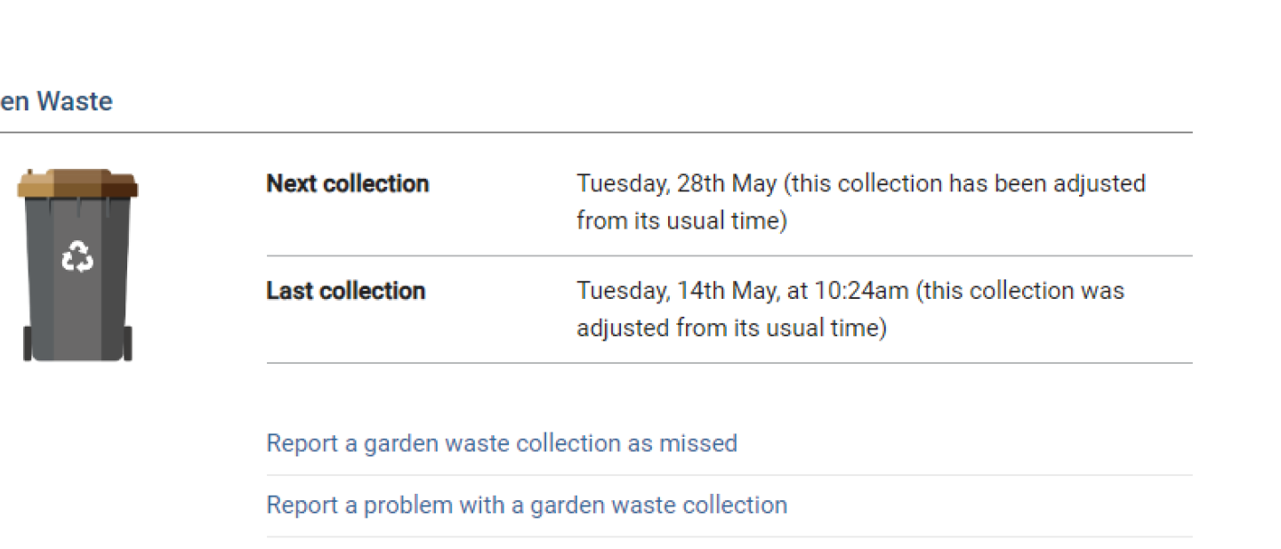
Task: Click the 'Tuesday, 14th May' date text
Action: point(676,290)
